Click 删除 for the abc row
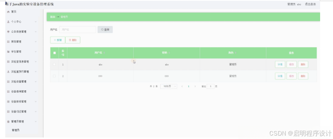The height and width of the screenshot is (139, 333). (303, 64)
